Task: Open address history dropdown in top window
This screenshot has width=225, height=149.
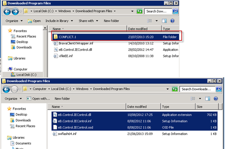Action: (x=132, y=11)
